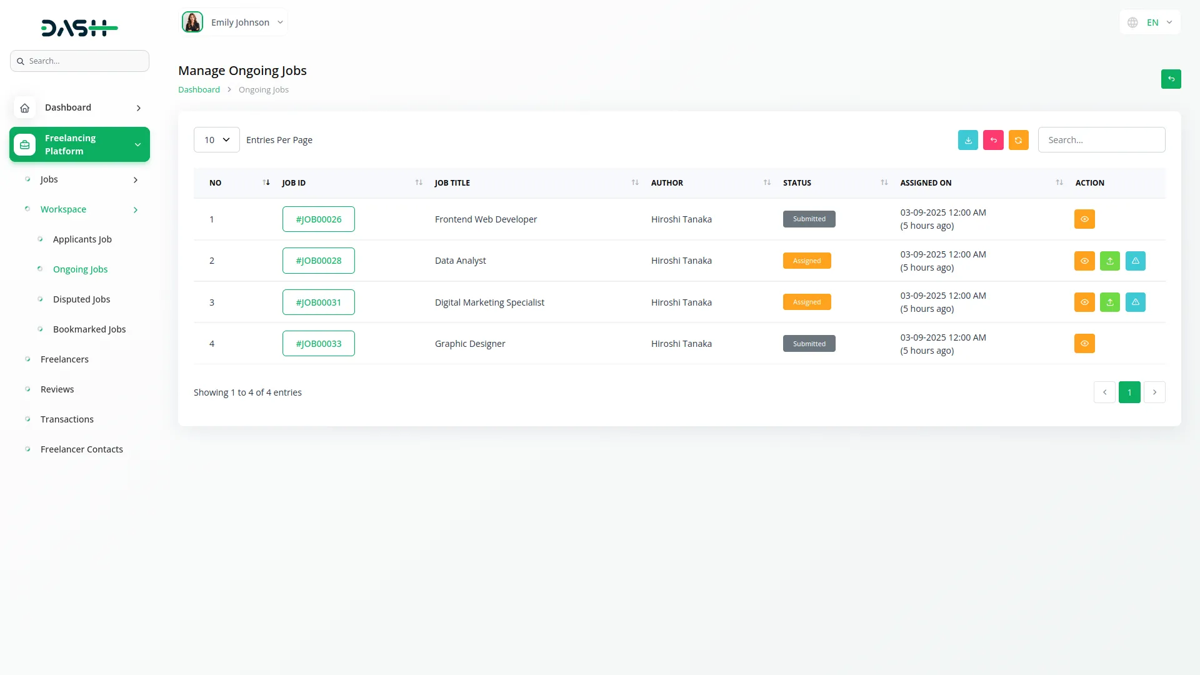Click the table search field
Image resolution: width=1200 pixels, height=675 pixels.
[x=1101, y=139]
